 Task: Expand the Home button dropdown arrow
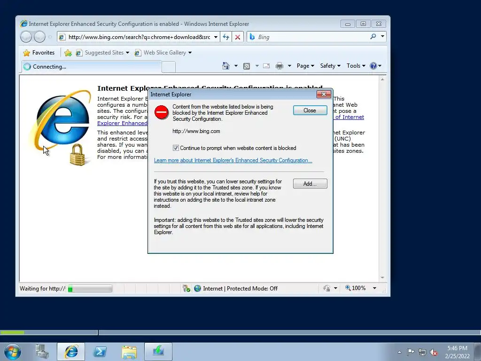236,66
